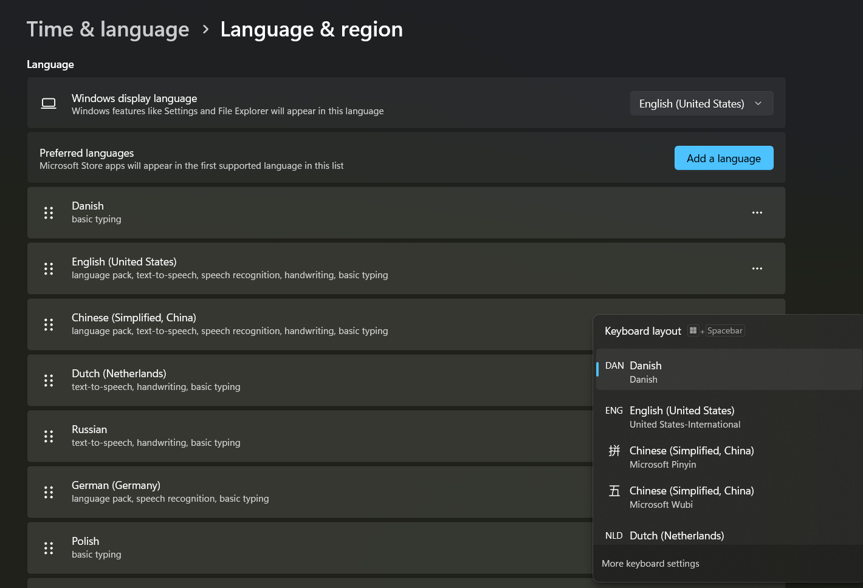Image resolution: width=863 pixels, height=588 pixels.
Task: Open the Windows display language dropdown
Action: [701, 103]
